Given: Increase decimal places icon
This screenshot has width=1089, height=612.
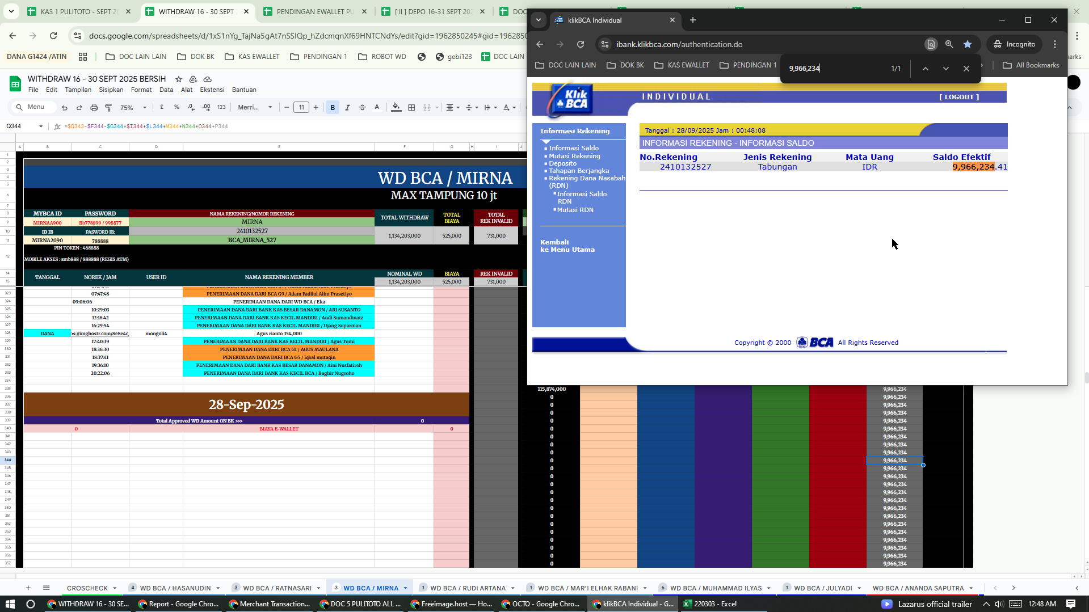Looking at the screenshot, I should [206, 107].
